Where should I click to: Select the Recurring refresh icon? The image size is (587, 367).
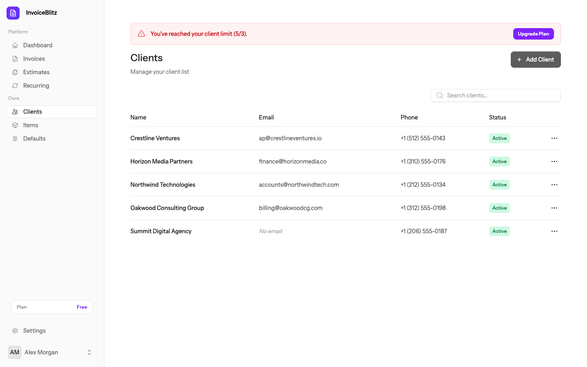pyautogui.click(x=15, y=85)
